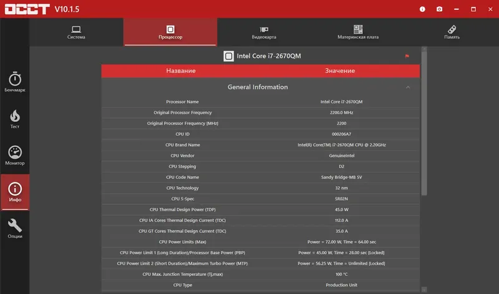Click the CPU chip icon next to Intel Core i7-2670QM
The height and width of the screenshot is (294, 499).
[x=228, y=56]
